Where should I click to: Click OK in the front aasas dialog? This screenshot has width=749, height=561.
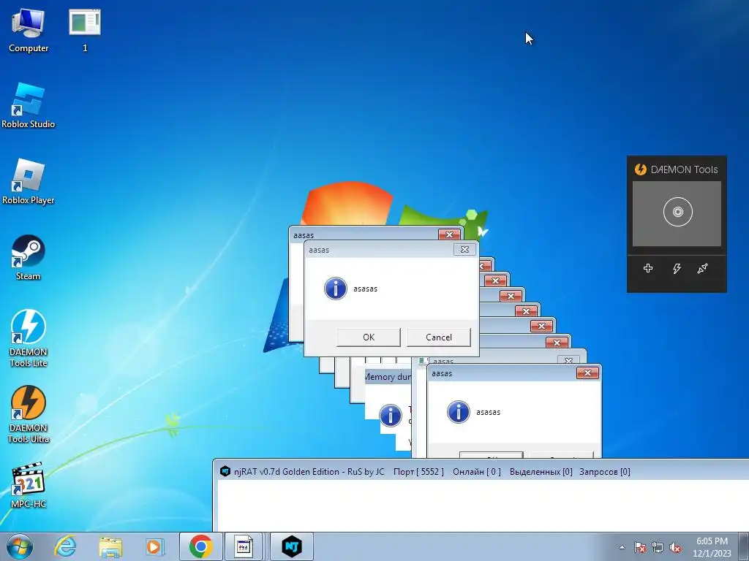coord(369,337)
